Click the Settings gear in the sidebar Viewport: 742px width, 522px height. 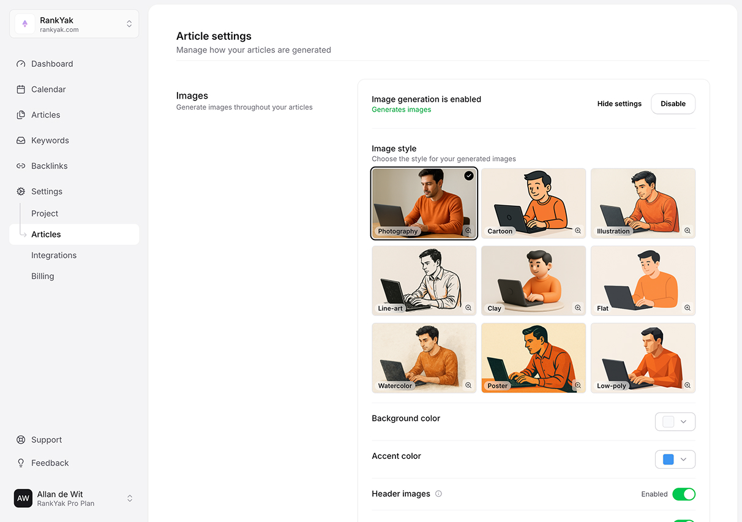[x=20, y=191]
